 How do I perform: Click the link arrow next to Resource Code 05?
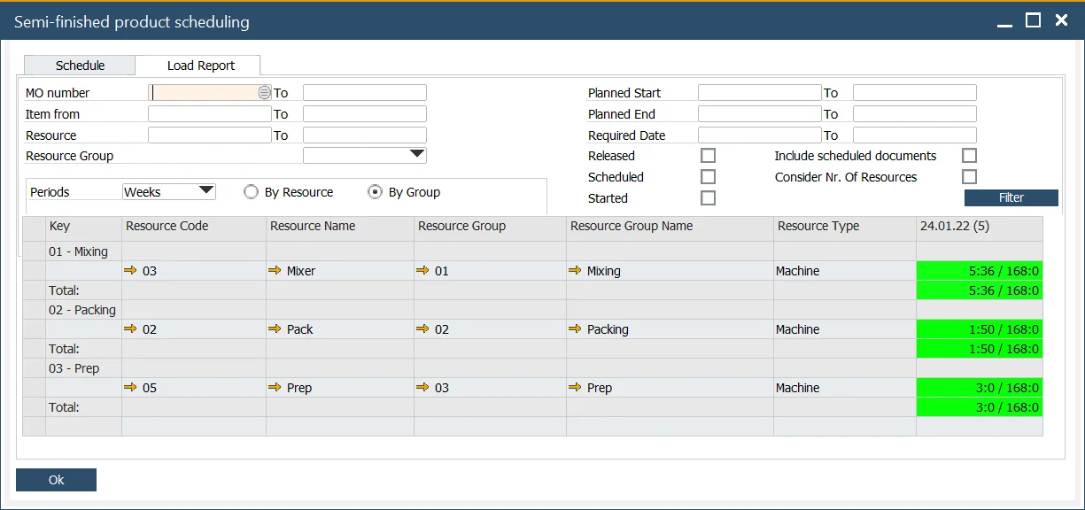point(131,388)
